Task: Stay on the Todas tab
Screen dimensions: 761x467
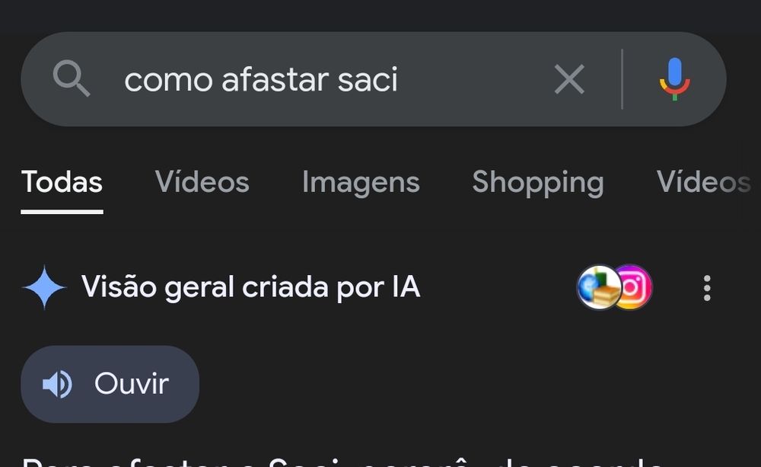Action: [62, 182]
